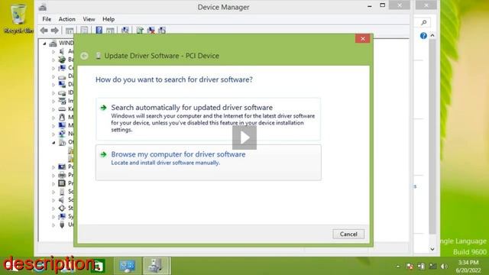Expand the Computer category in the tree
The height and width of the screenshot is (275, 489).
pyautogui.click(x=53, y=68)
